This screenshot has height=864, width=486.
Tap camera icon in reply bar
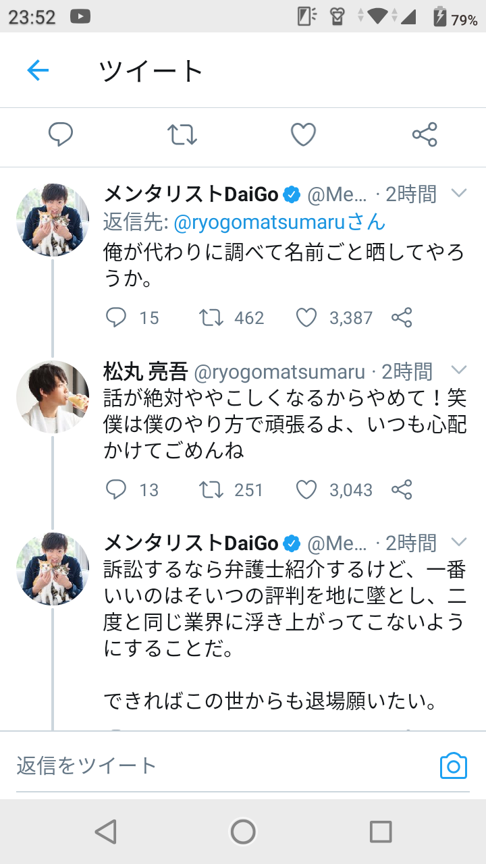454,765
